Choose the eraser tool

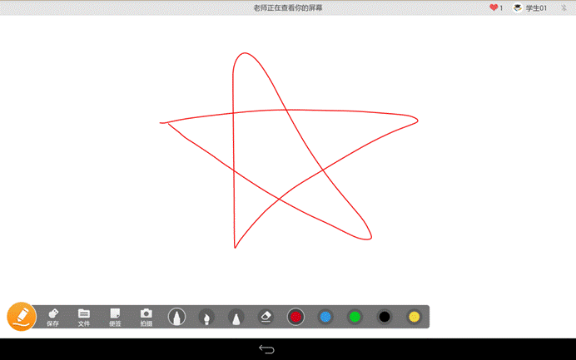[x=266, y=317]
